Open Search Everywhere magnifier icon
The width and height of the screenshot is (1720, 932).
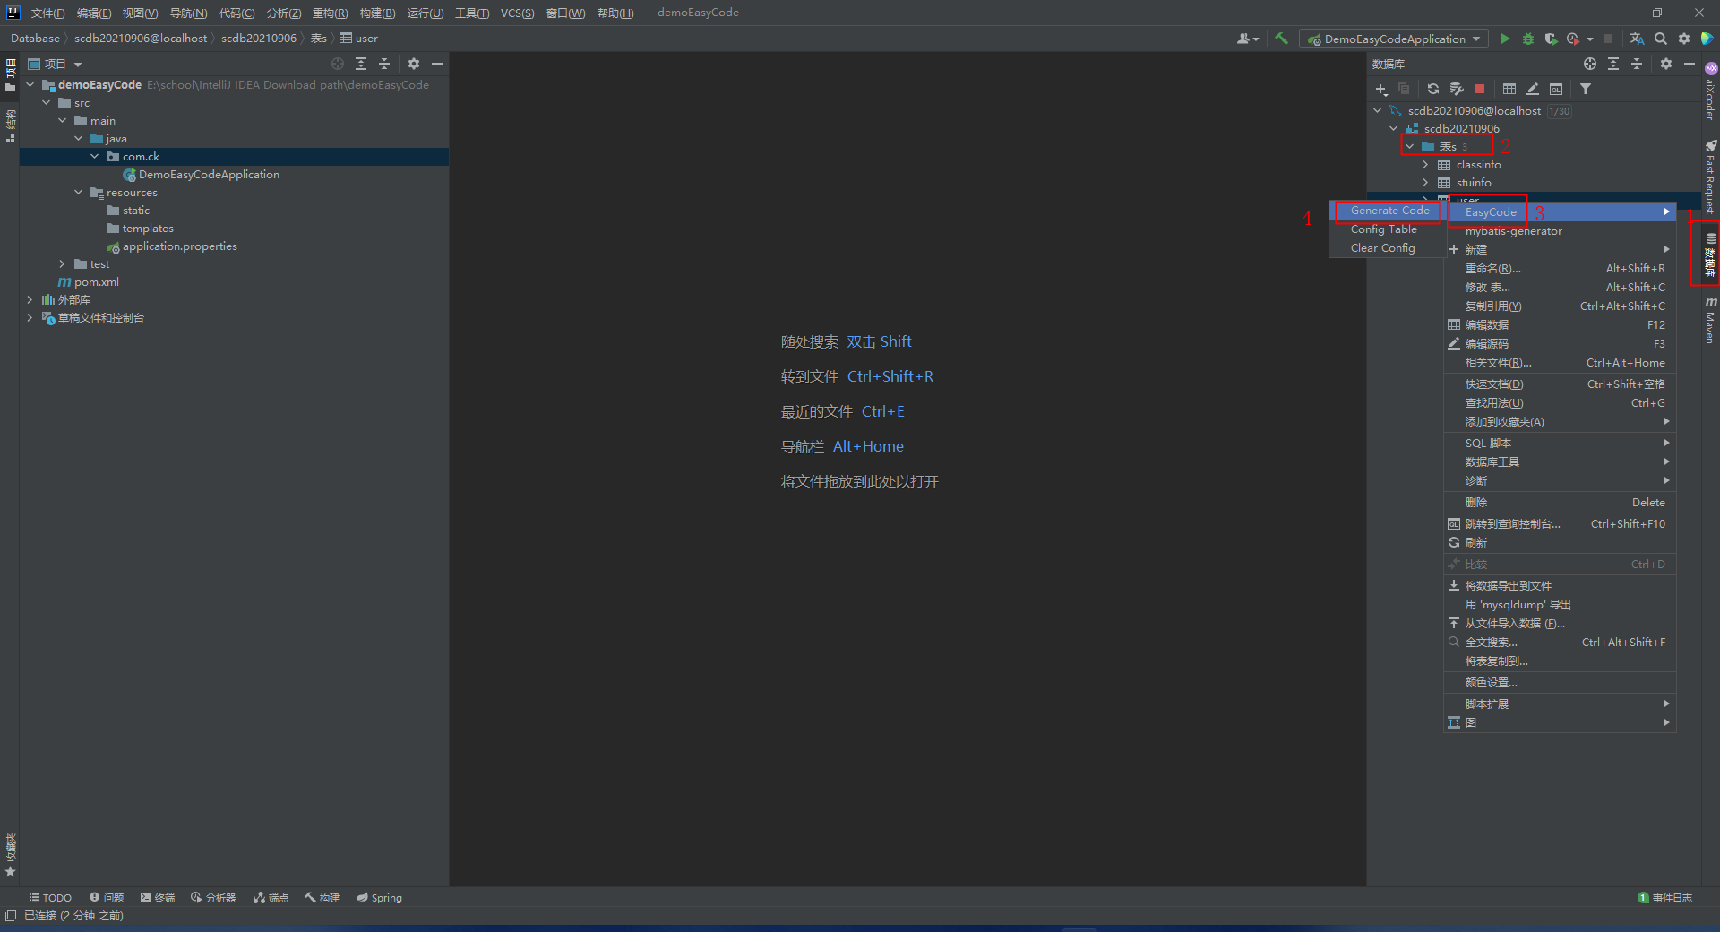click(x=1661, y=39)
